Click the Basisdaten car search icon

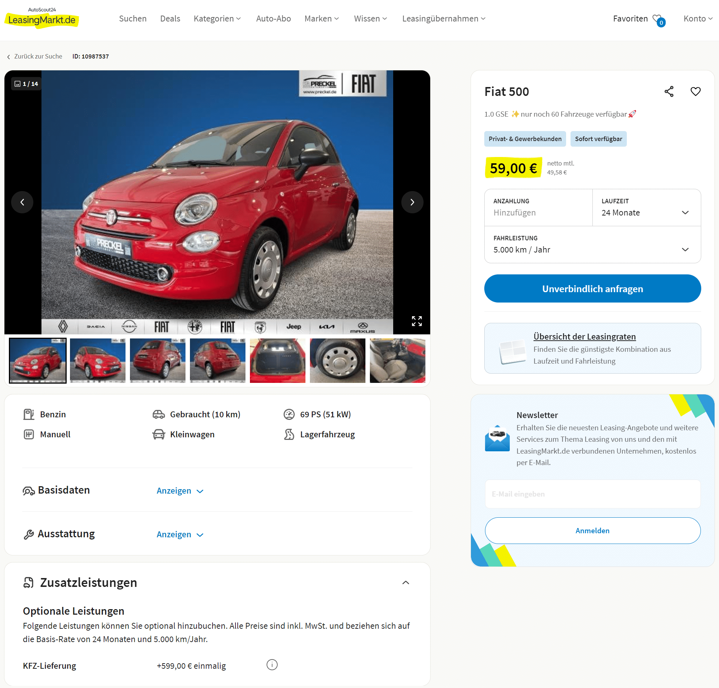29,491
